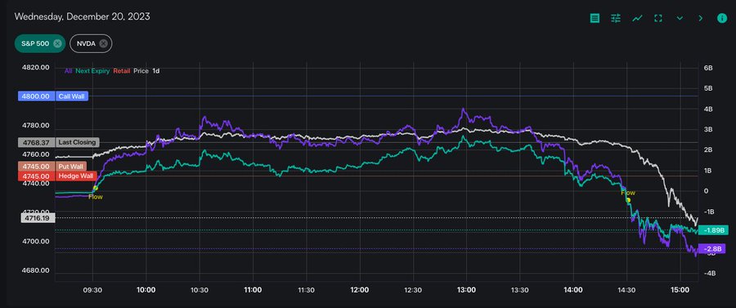This screenshot has width=736, height=308.
Task: Click the date heading Wednesday, December 20, 2023
Action: click(82, 16)
